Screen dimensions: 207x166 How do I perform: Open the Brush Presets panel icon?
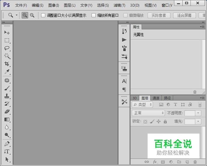click(x=124, y=48)
